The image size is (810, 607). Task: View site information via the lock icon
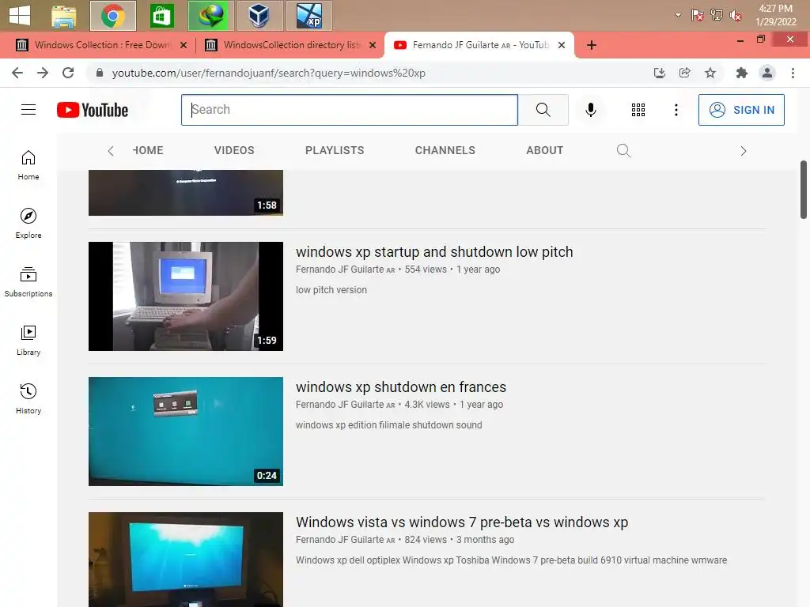tap(100, 73)
